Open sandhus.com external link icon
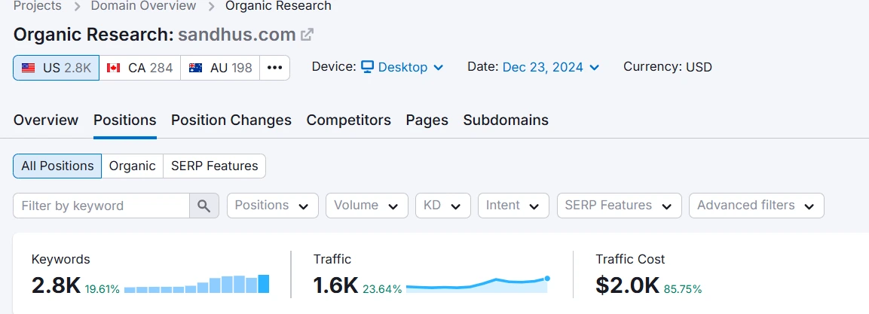The image size is (869, 314). click(x=307, y=35)
